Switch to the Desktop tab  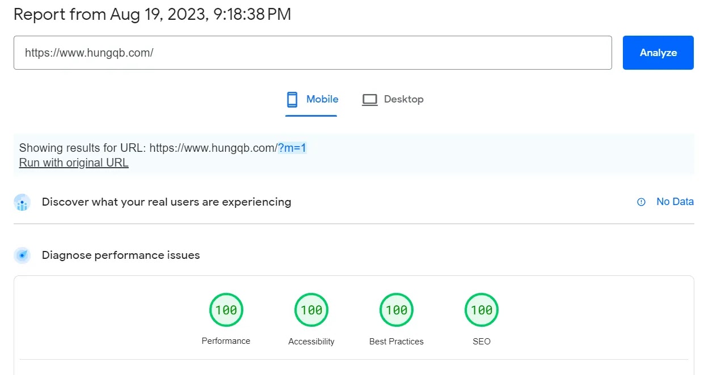393,100
